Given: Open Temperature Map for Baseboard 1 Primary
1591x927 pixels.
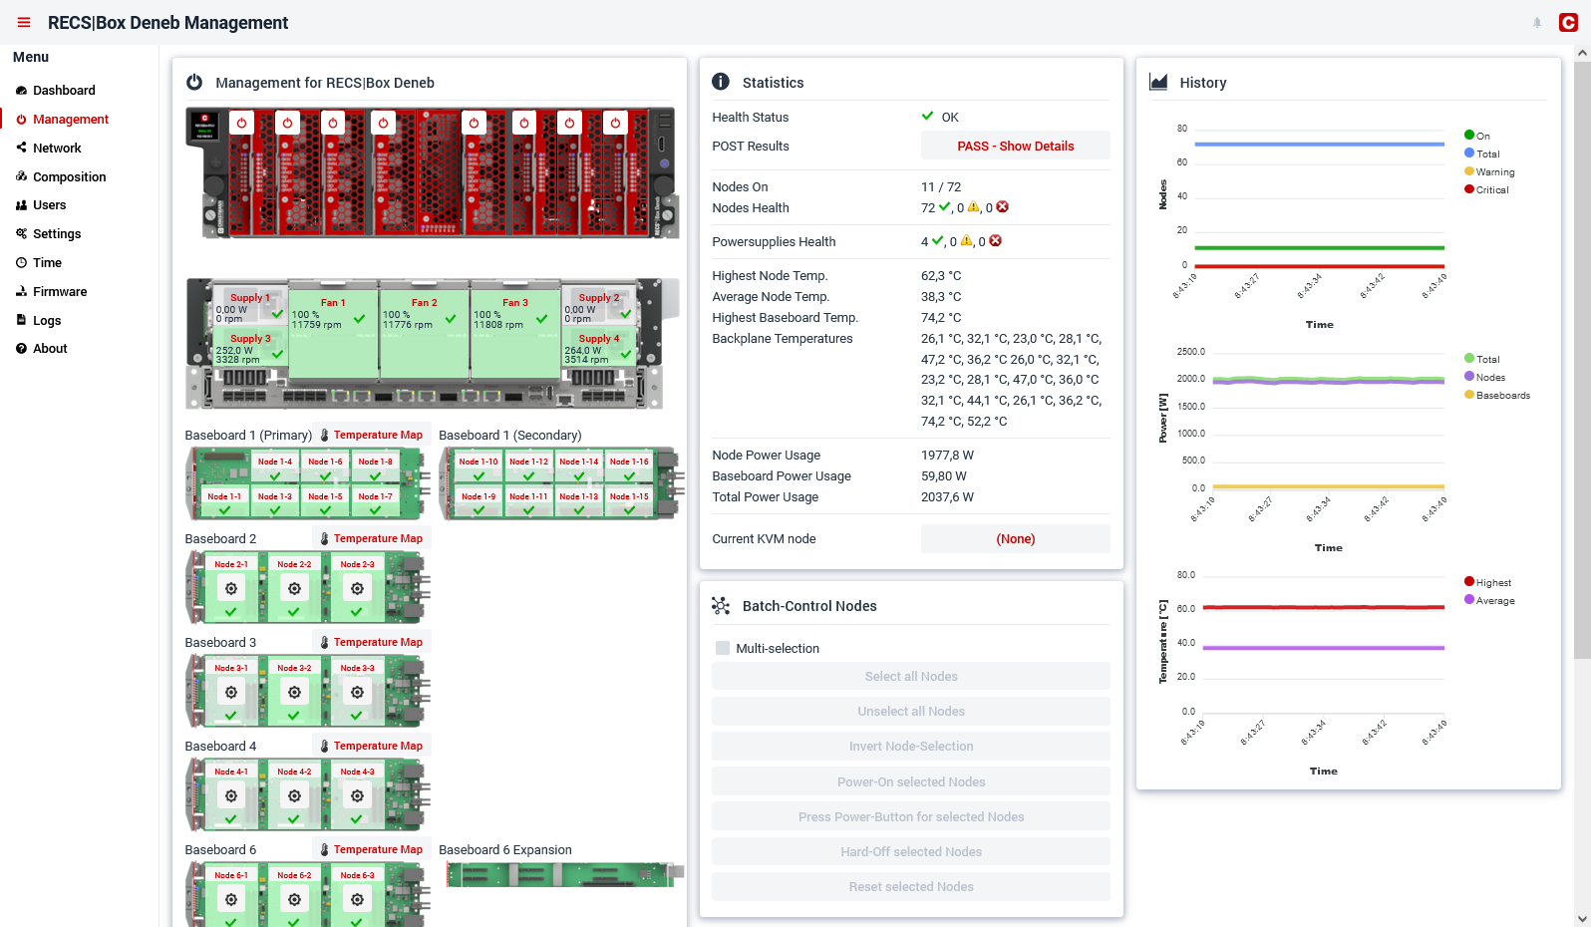Looking at the screenshot, I should 372,435.
